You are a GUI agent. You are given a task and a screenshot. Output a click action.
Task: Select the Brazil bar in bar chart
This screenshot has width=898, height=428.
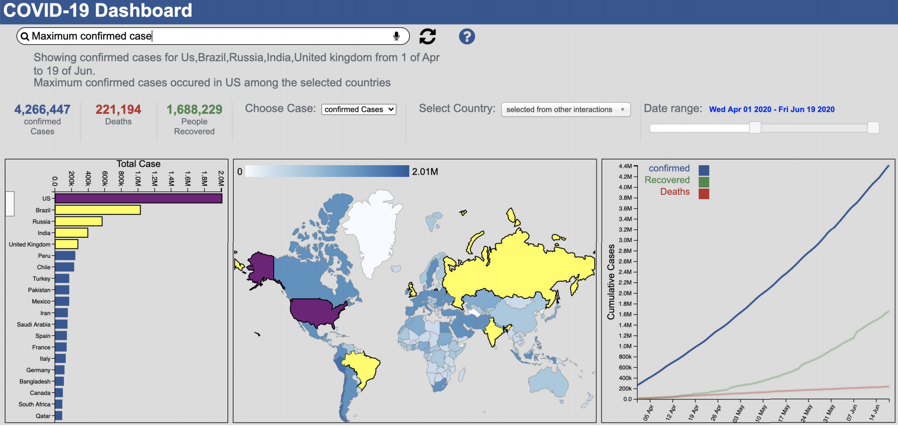tap(97, 210)
